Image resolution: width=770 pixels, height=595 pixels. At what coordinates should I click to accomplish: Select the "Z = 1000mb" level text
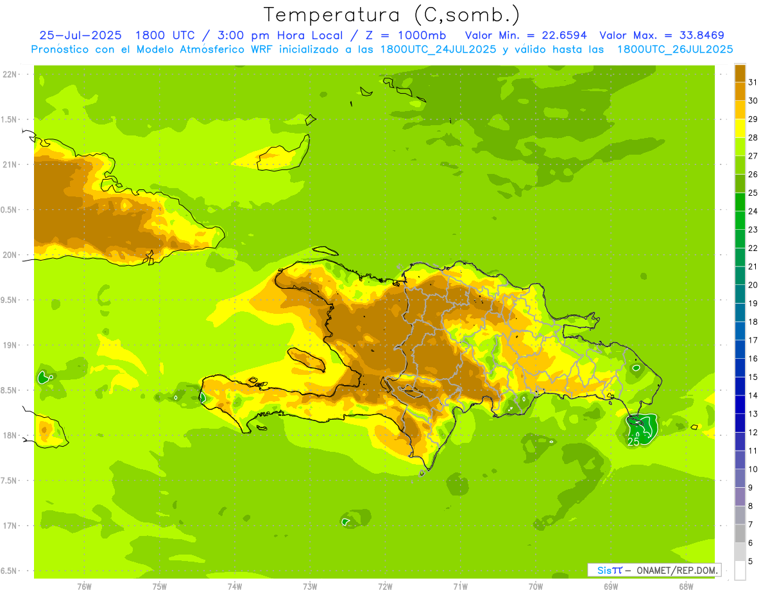pos(407,35)
